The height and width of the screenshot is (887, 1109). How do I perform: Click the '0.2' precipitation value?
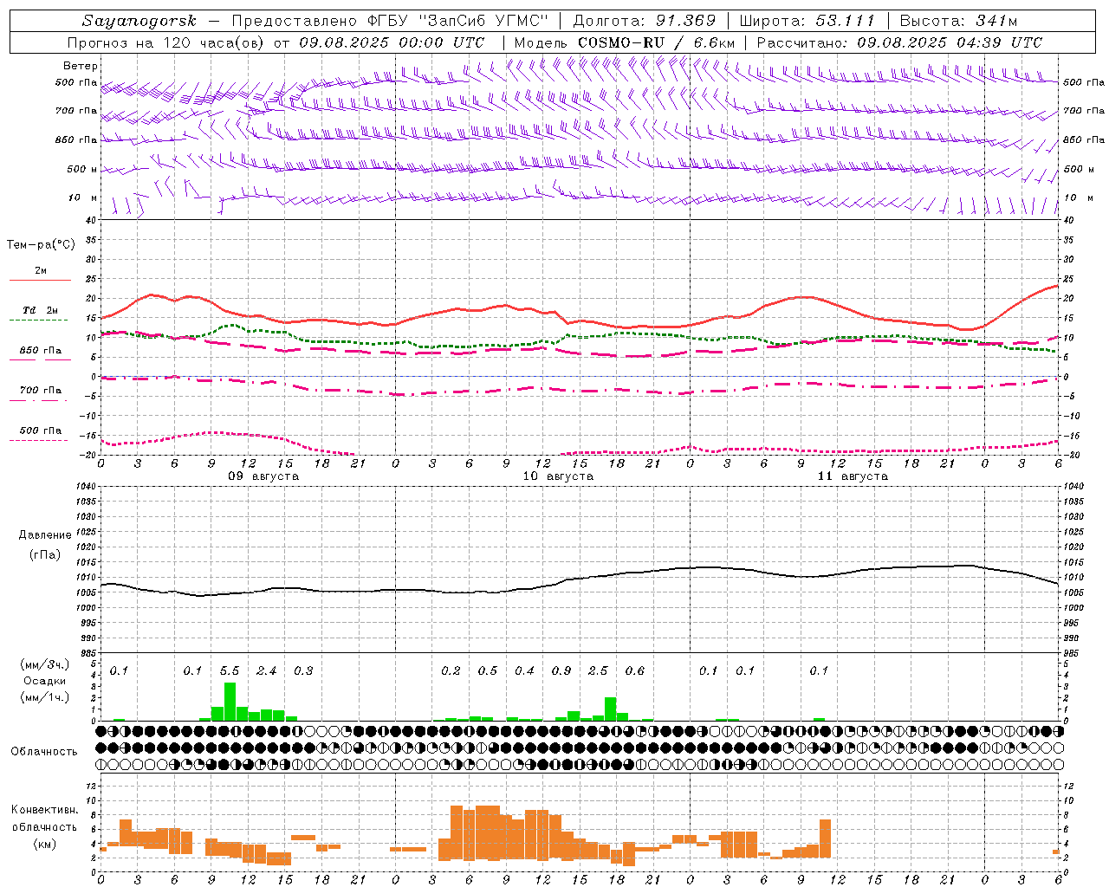click(451, 670)
